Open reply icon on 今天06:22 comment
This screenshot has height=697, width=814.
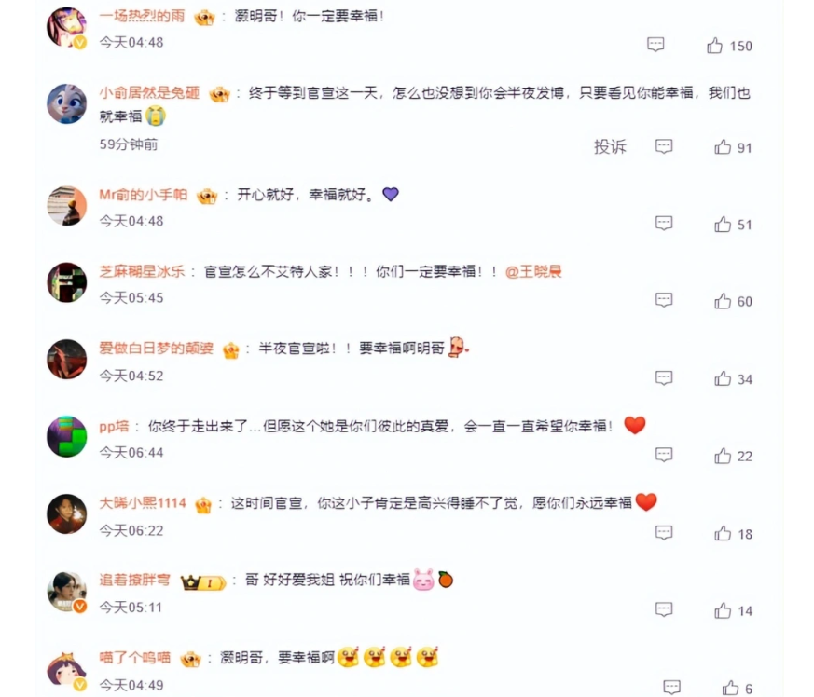click(x=664, y=533)
